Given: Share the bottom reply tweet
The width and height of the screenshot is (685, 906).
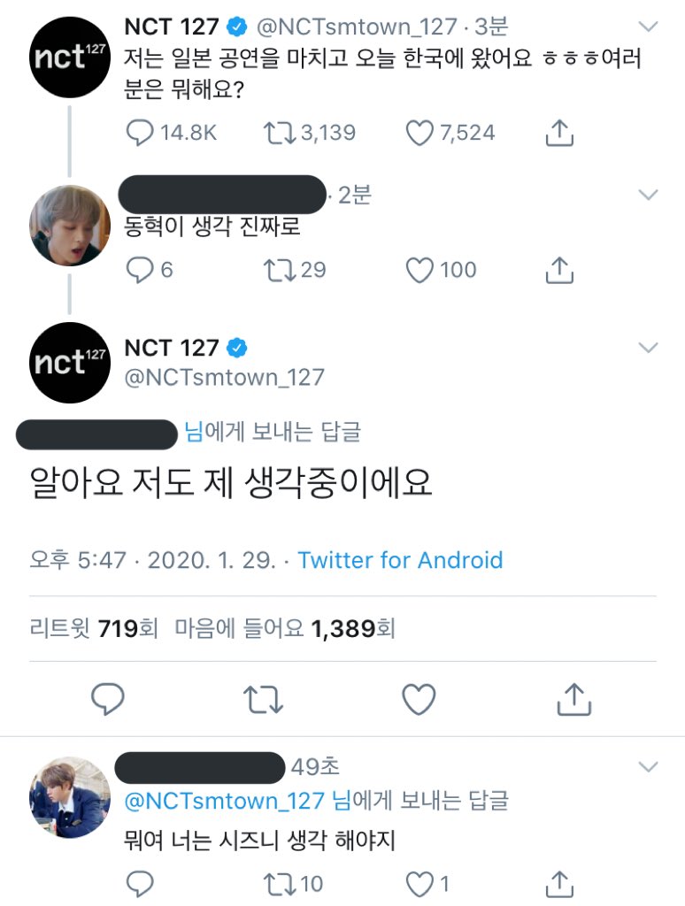Looking at the screenshot, I should (558, 884).
